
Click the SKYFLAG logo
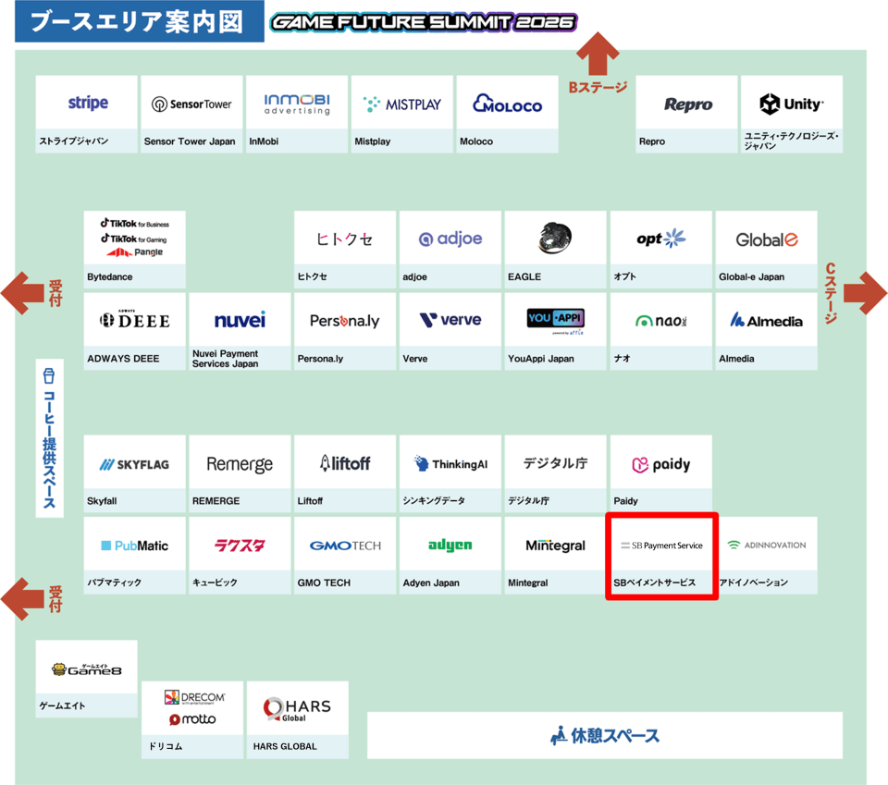tap(135, 465)
